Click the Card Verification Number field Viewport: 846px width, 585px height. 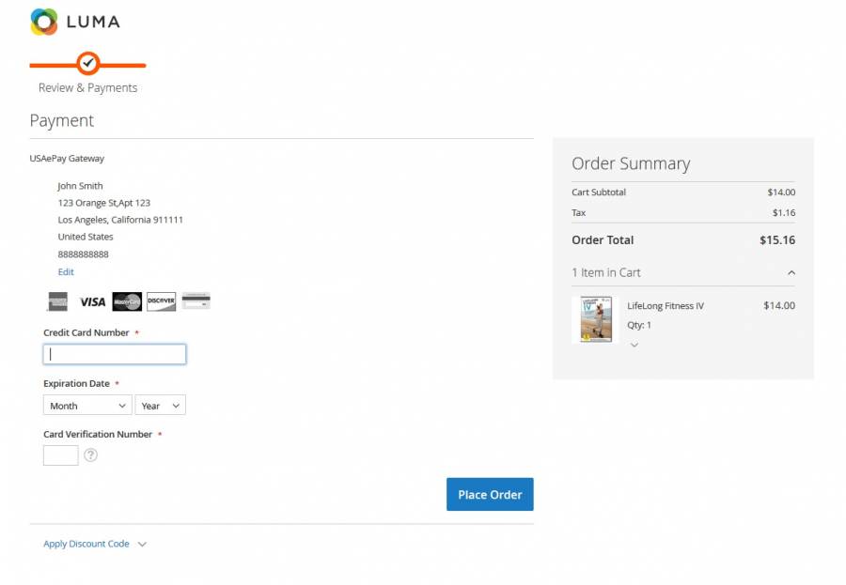tap(61, 455)
